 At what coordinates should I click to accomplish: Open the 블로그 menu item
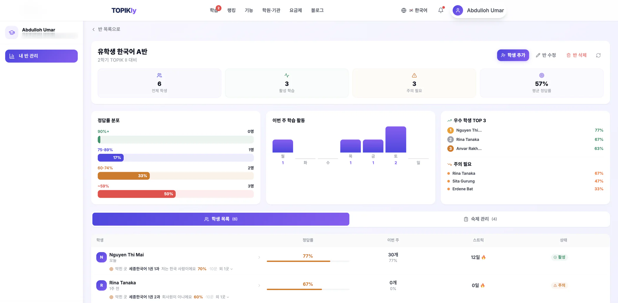[x=317, y=10]
